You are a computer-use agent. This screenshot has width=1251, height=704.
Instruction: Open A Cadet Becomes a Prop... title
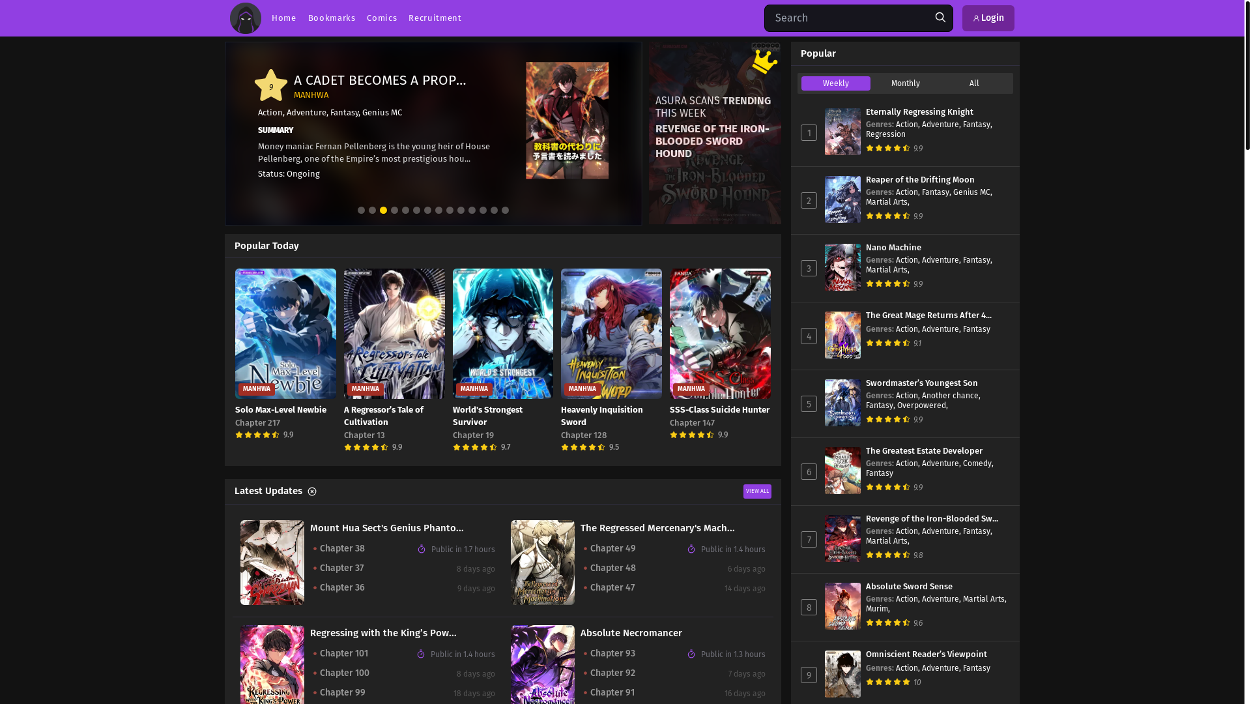[380, 80]
